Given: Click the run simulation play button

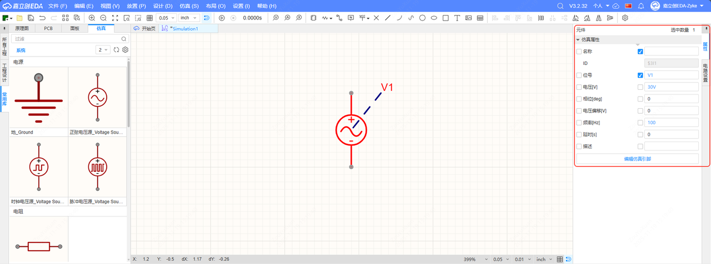Looking at the screenshot, I should click(222, 18).
